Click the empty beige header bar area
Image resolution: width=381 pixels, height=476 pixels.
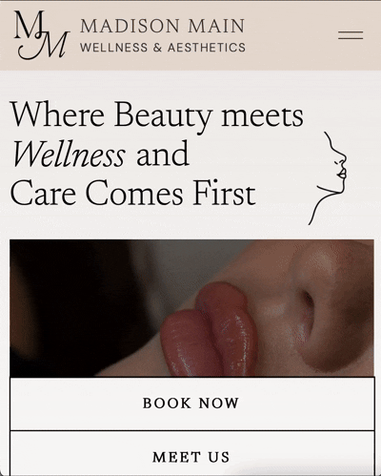coord(292,35)
